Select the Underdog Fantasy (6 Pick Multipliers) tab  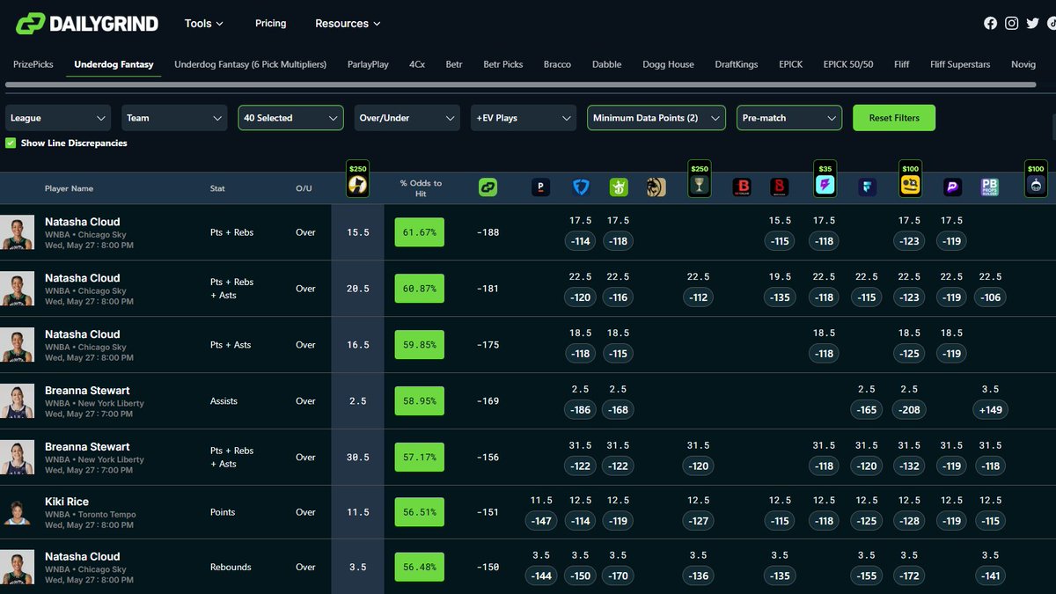250,64
